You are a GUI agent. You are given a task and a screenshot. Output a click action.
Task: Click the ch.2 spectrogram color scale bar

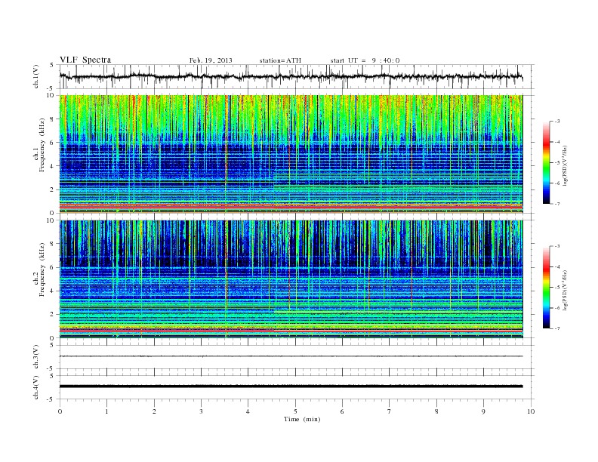[x=546, y=287]
